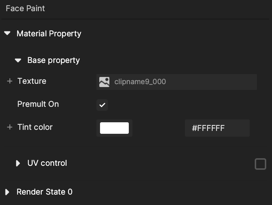This screenshot has height=205, width=272.
Task: Collapse the Material Property section
Action: pos(7,33)
